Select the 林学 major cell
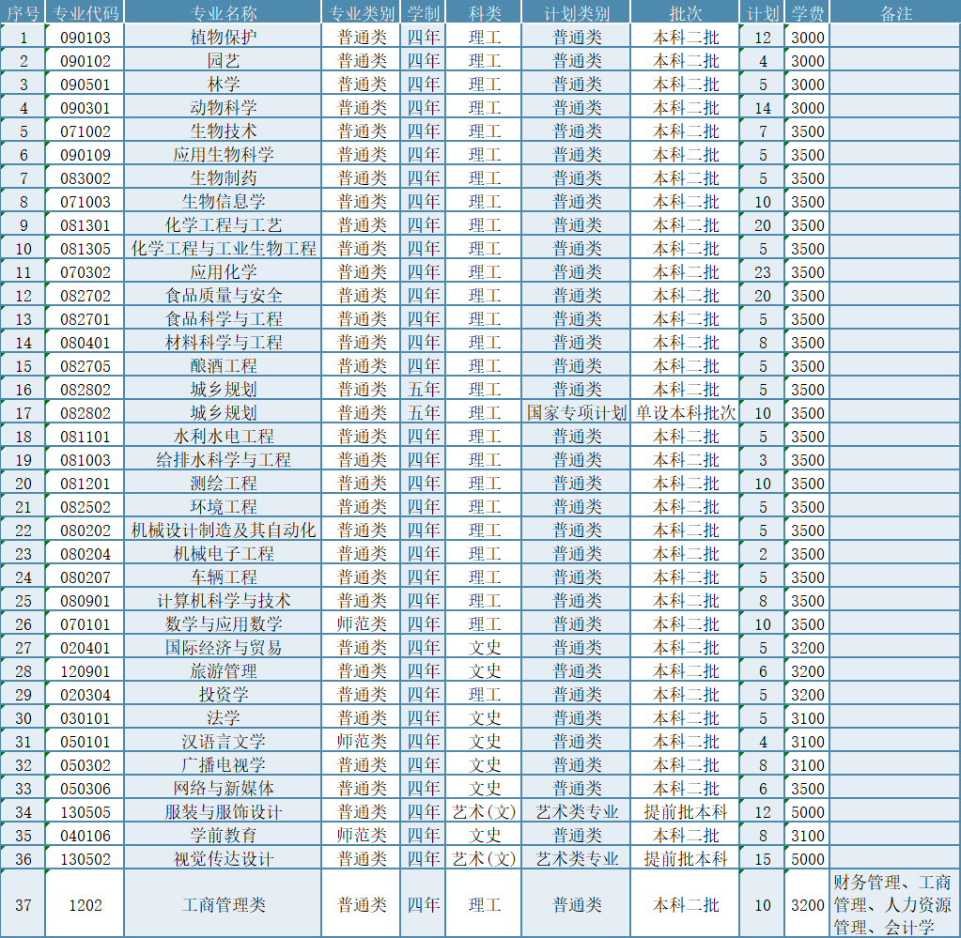The width and height of the screenshot is (961, 938). (223, 84)
